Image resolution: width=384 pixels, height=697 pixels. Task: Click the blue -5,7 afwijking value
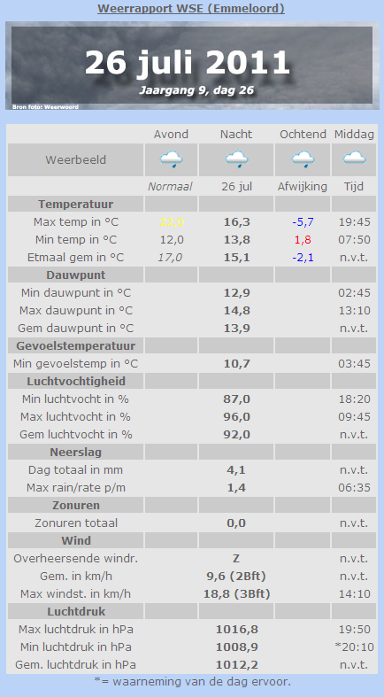[303, 221]
